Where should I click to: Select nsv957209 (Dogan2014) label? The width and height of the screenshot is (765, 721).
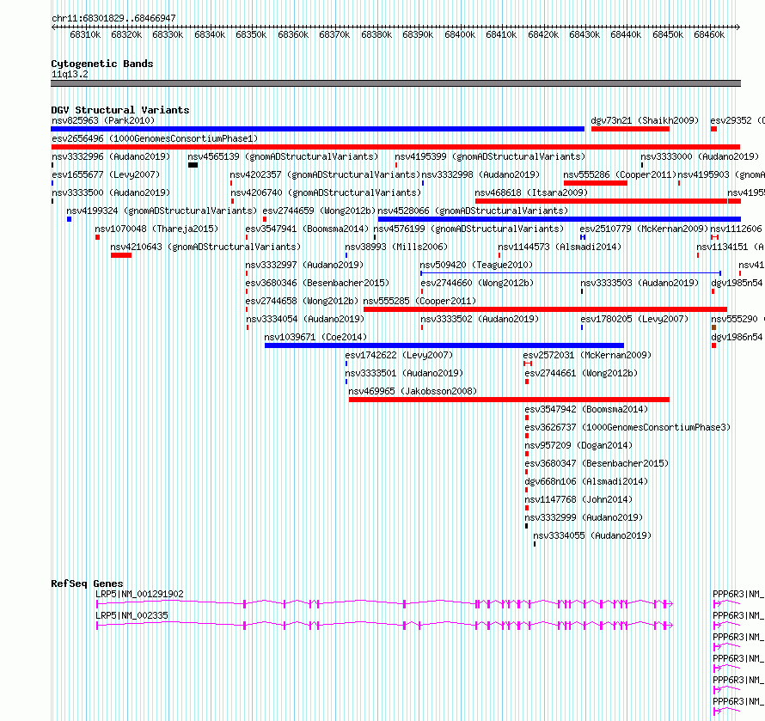(x=578, y=445)
